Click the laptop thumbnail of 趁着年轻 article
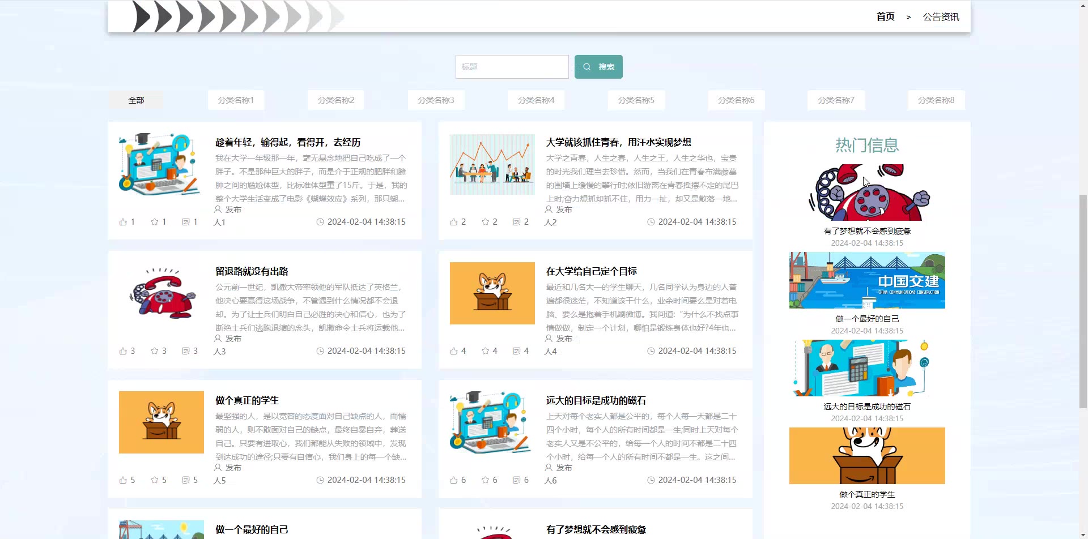Viewport: 1088px width, 539px height. [161, 165]
